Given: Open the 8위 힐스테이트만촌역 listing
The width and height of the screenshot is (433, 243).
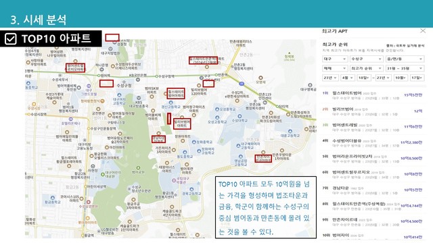Looking at the screenshot, I should (x=373, y=206).
